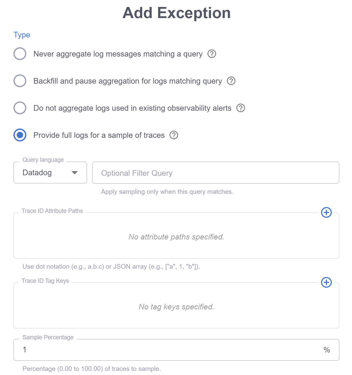The height and width of the screenshot is (375, 352).
Task: Add a Trace ID tag key
Action: [326, 282]
